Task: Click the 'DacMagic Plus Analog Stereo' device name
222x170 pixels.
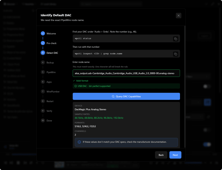Action: click(x=90, y=109)
